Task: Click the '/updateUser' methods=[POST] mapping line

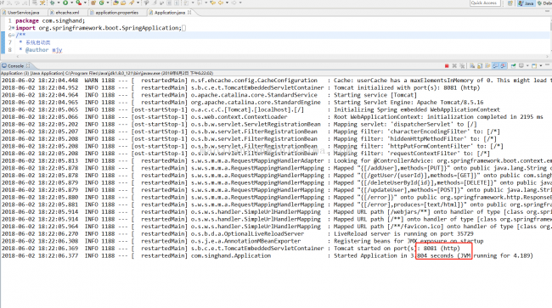Action: 276,190
